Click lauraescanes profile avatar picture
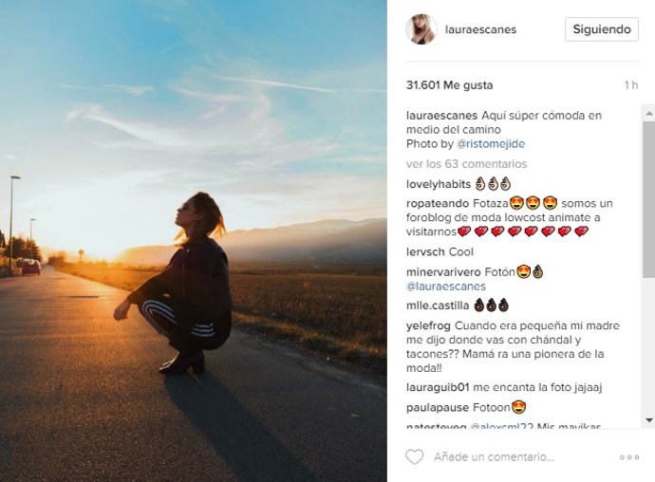Screen dimensions: 655x482 tap(421, 29)
